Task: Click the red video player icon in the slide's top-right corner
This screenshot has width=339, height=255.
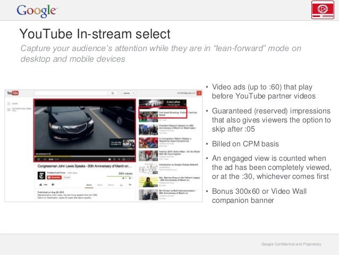Action: point(323,10)
